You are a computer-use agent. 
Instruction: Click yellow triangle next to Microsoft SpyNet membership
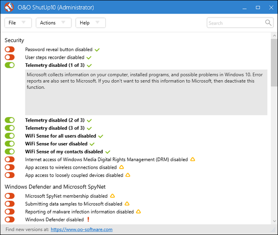(113, 196)
